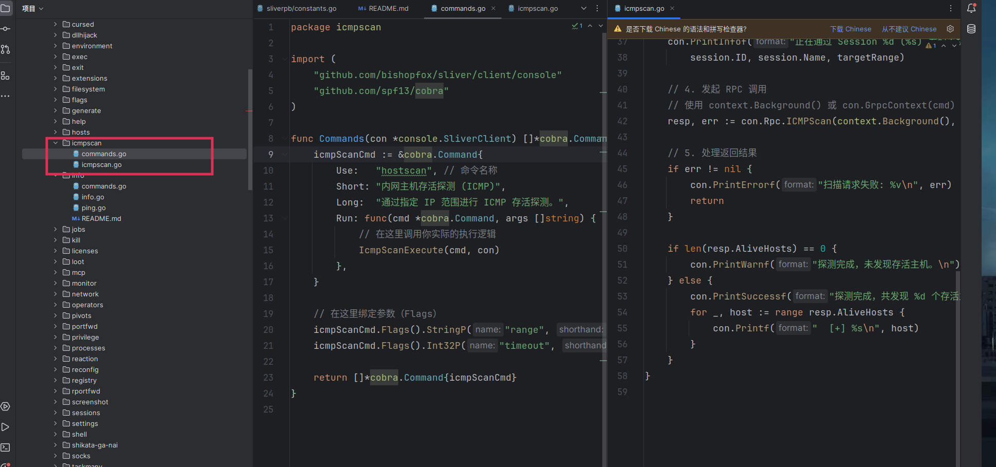Click the 从不建议 Chinese link
This screenshot has height=467, width=996.
909,29
